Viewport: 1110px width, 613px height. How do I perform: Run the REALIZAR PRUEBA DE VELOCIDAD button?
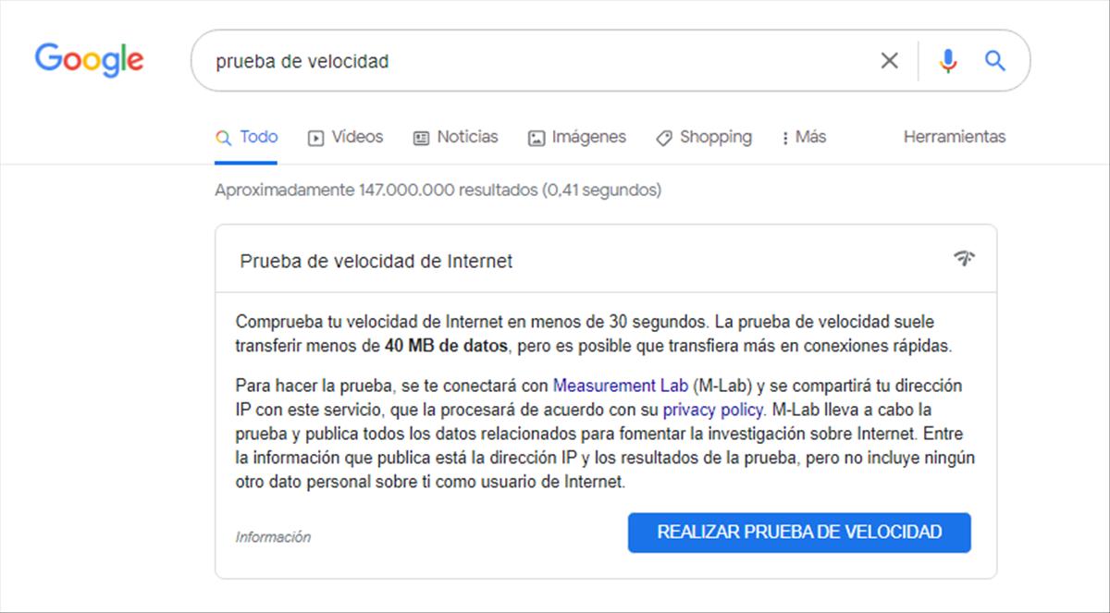[799, 533]
